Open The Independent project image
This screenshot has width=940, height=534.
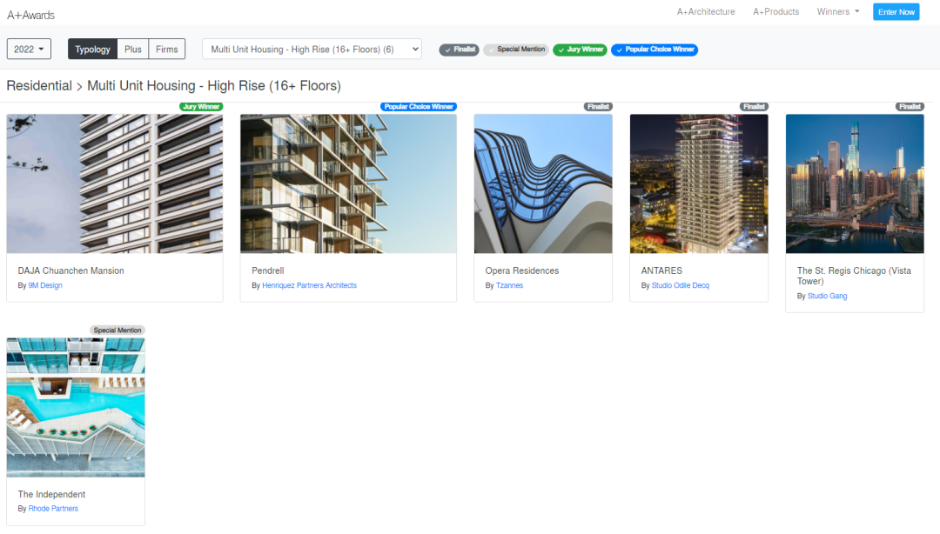[x=76, y=408]
